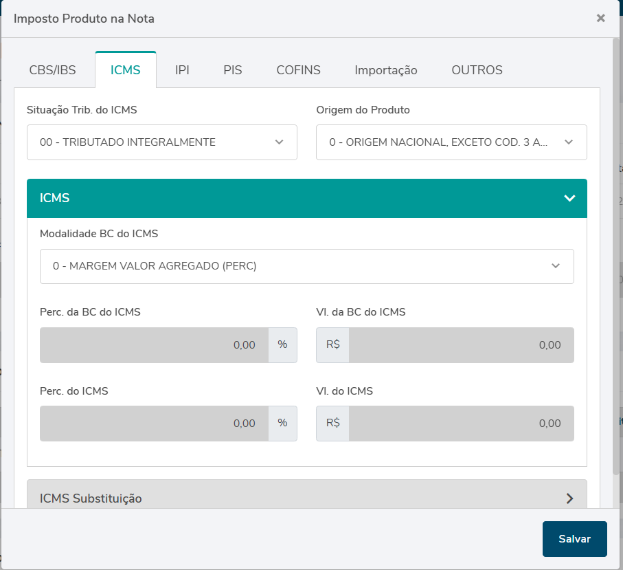Select the ICMS tab

[126, 70]
